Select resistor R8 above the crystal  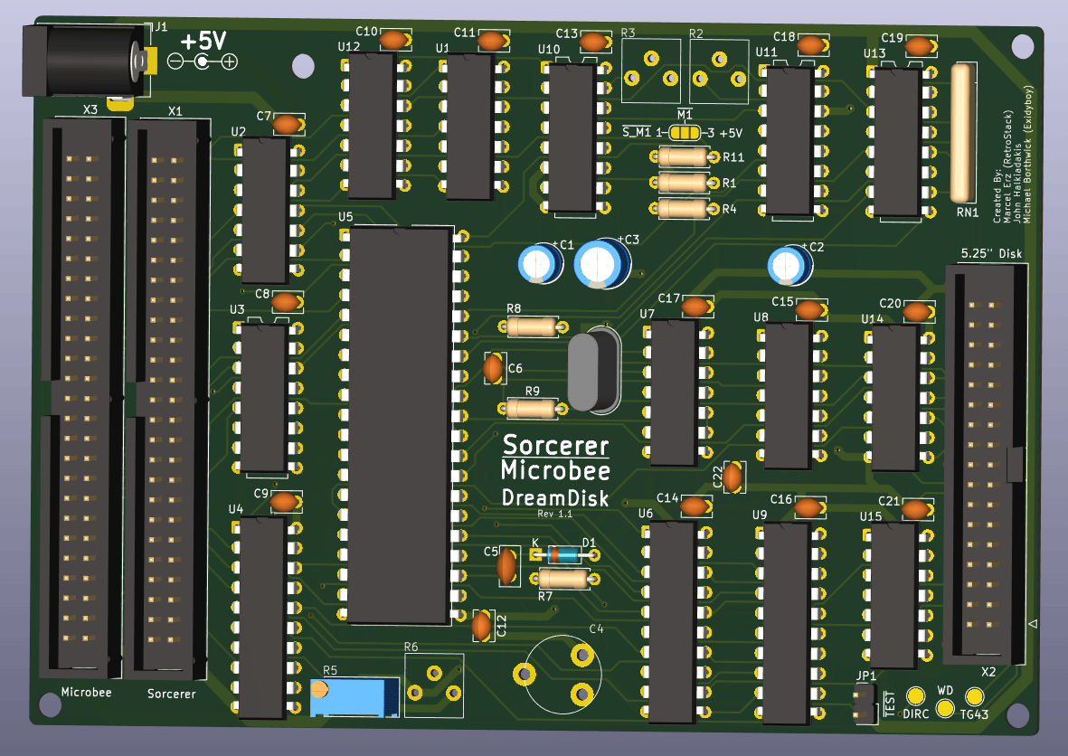(x=532, y=326)
